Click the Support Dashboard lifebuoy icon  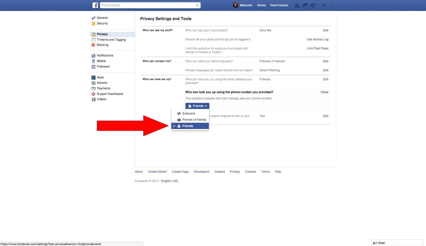pos(93,94)
